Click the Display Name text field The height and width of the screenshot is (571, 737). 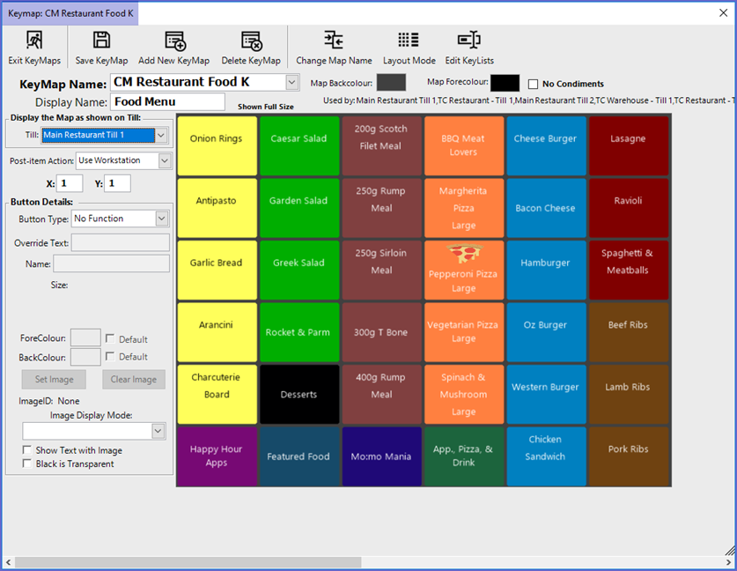[x=167, y=101]
